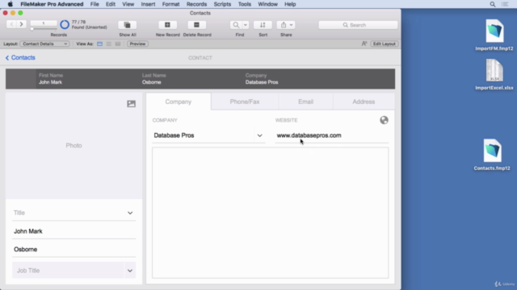Go back to Contacts list link

(x=20, y=57)
